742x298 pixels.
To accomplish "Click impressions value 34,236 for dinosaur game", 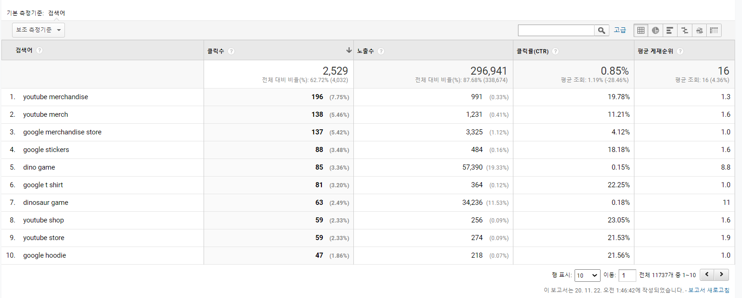I will 473,203.
